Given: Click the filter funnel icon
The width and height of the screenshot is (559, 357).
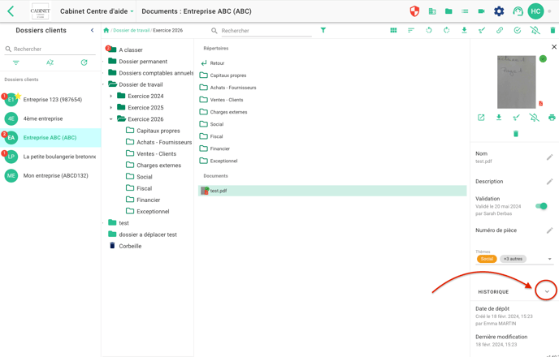Looking at the screenshot, I should (323, 31).
